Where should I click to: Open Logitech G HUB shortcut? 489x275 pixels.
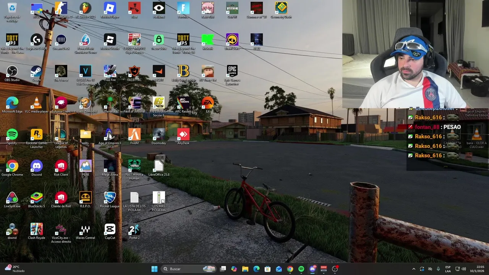point(36,42)
